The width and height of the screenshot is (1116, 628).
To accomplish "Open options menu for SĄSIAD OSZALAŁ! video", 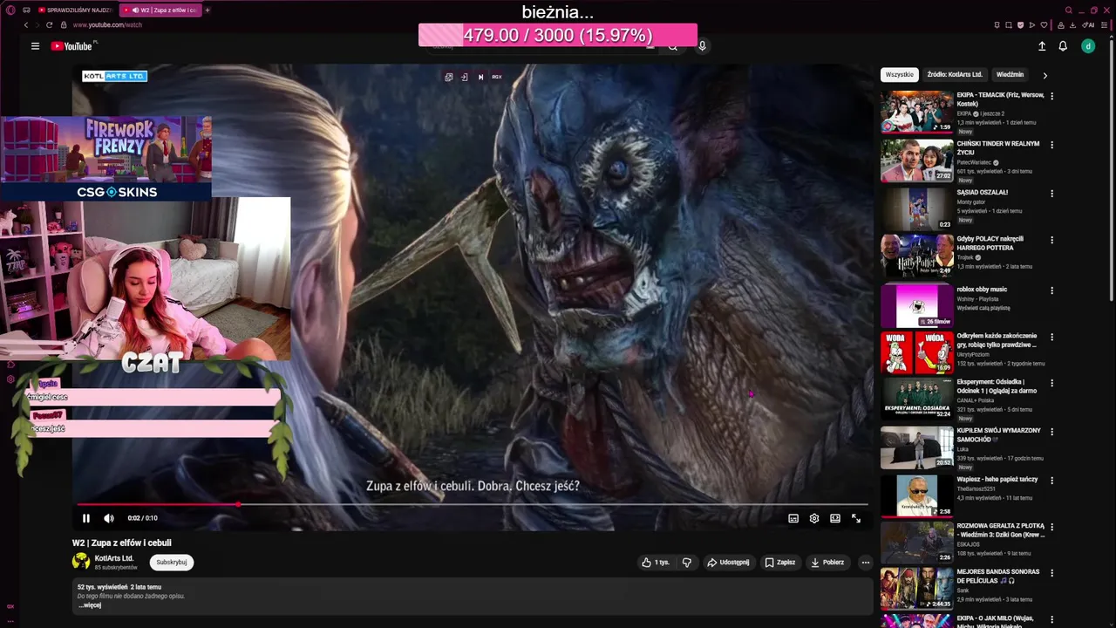I will (1051, 194).
